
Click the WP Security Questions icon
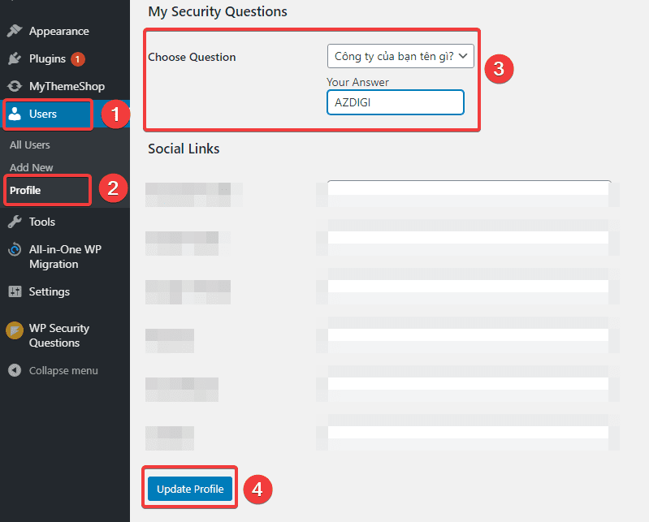15,330
